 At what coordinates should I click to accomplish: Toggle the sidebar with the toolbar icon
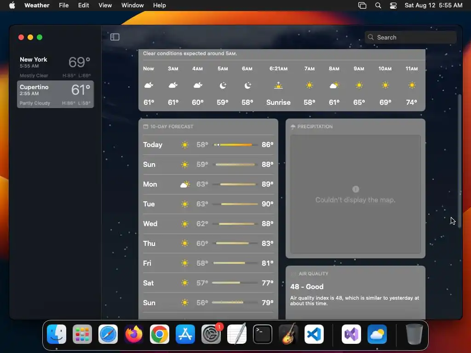(115, 37)
